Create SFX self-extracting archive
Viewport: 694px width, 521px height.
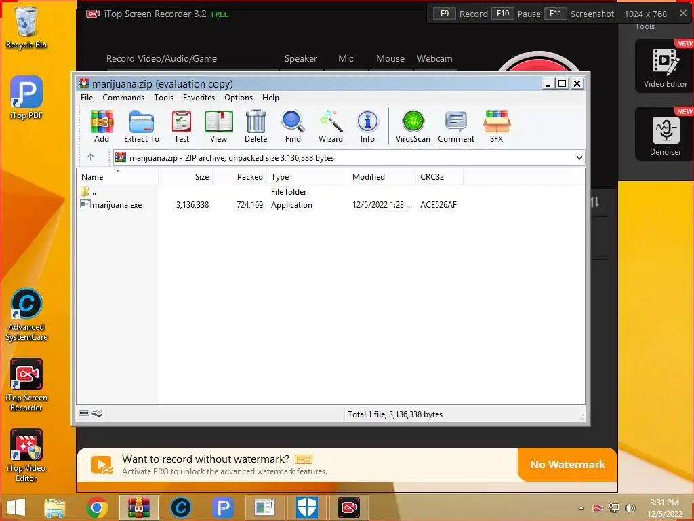tap(497, 126)
